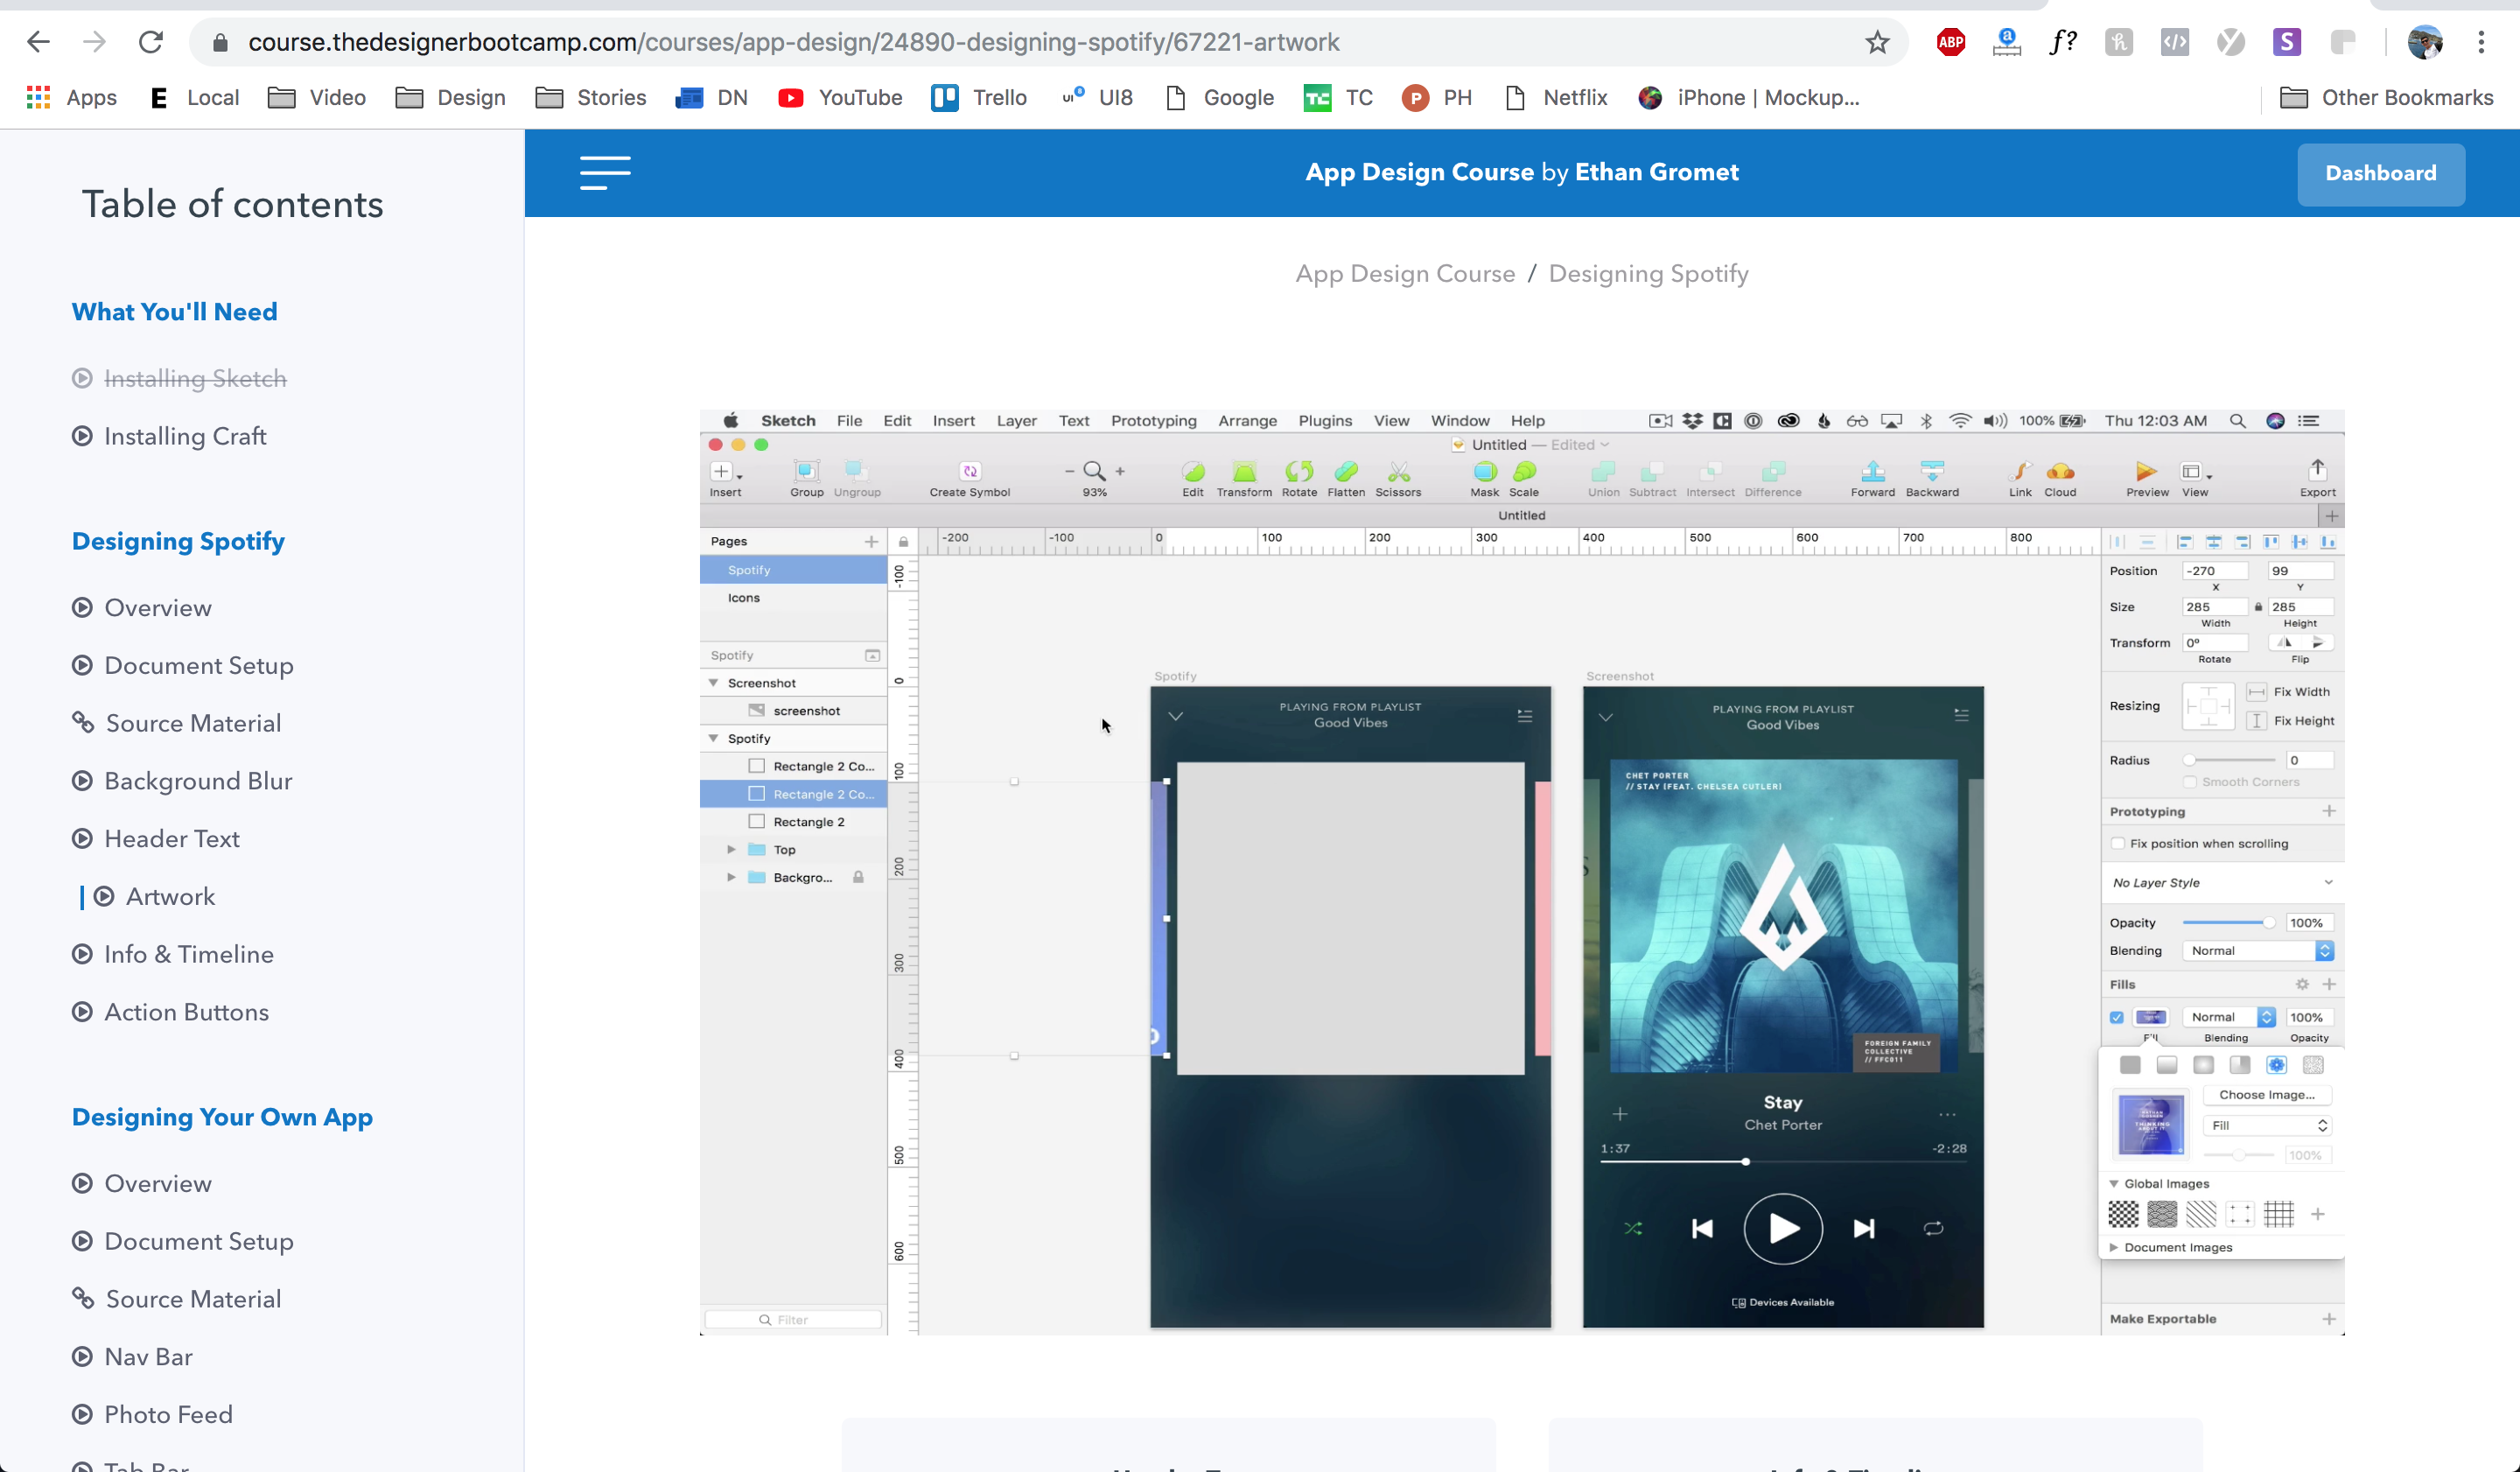This screenshot has height=1472, width=2520.
Task: Click the Dashboard button
Action: pos(2380,174)
